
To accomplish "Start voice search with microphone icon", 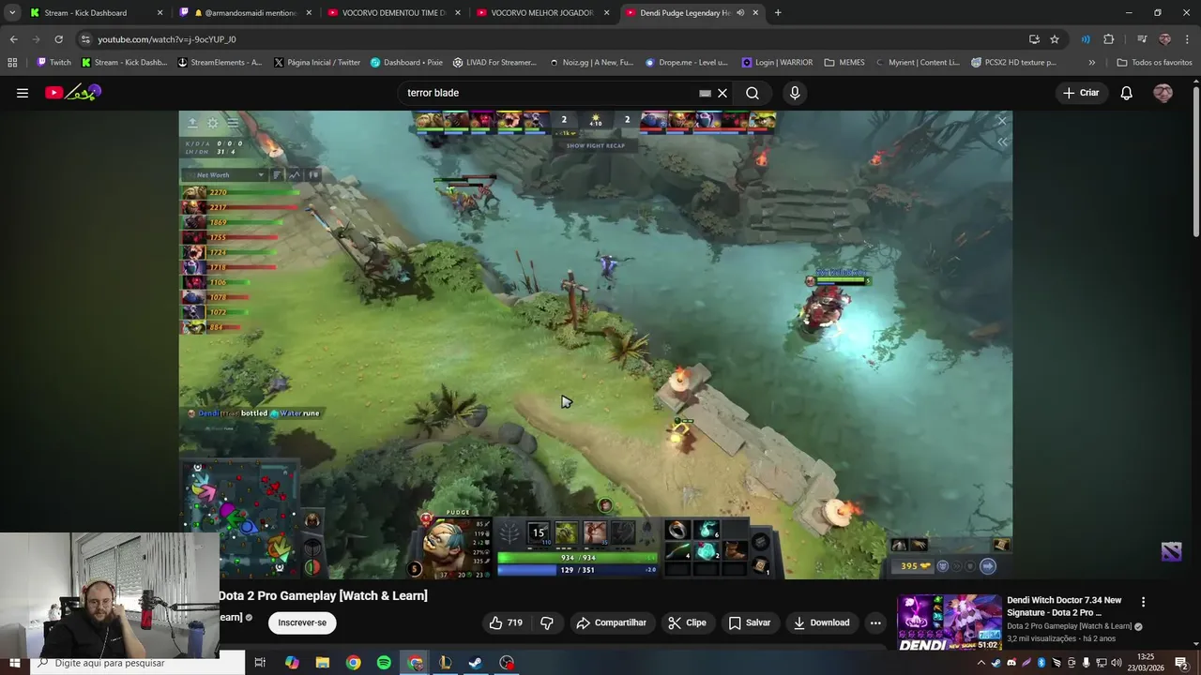I will point(795,93).
